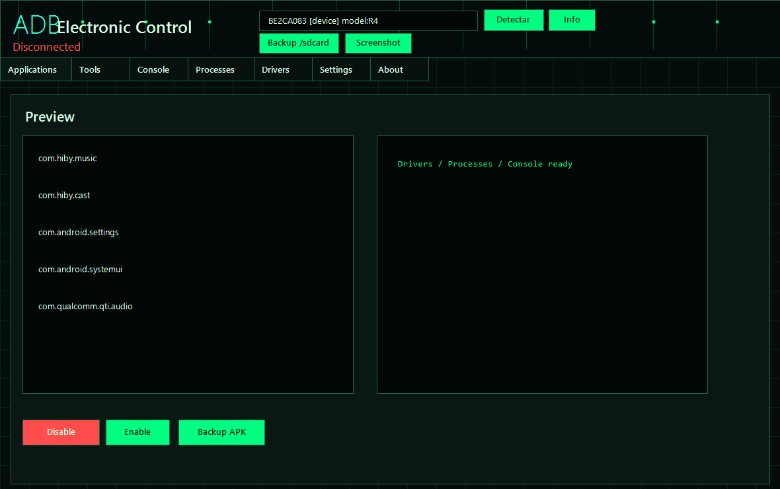Click the Preview heading
The height and width of the screenshot is (489, 780).
(x=50, y=117)
